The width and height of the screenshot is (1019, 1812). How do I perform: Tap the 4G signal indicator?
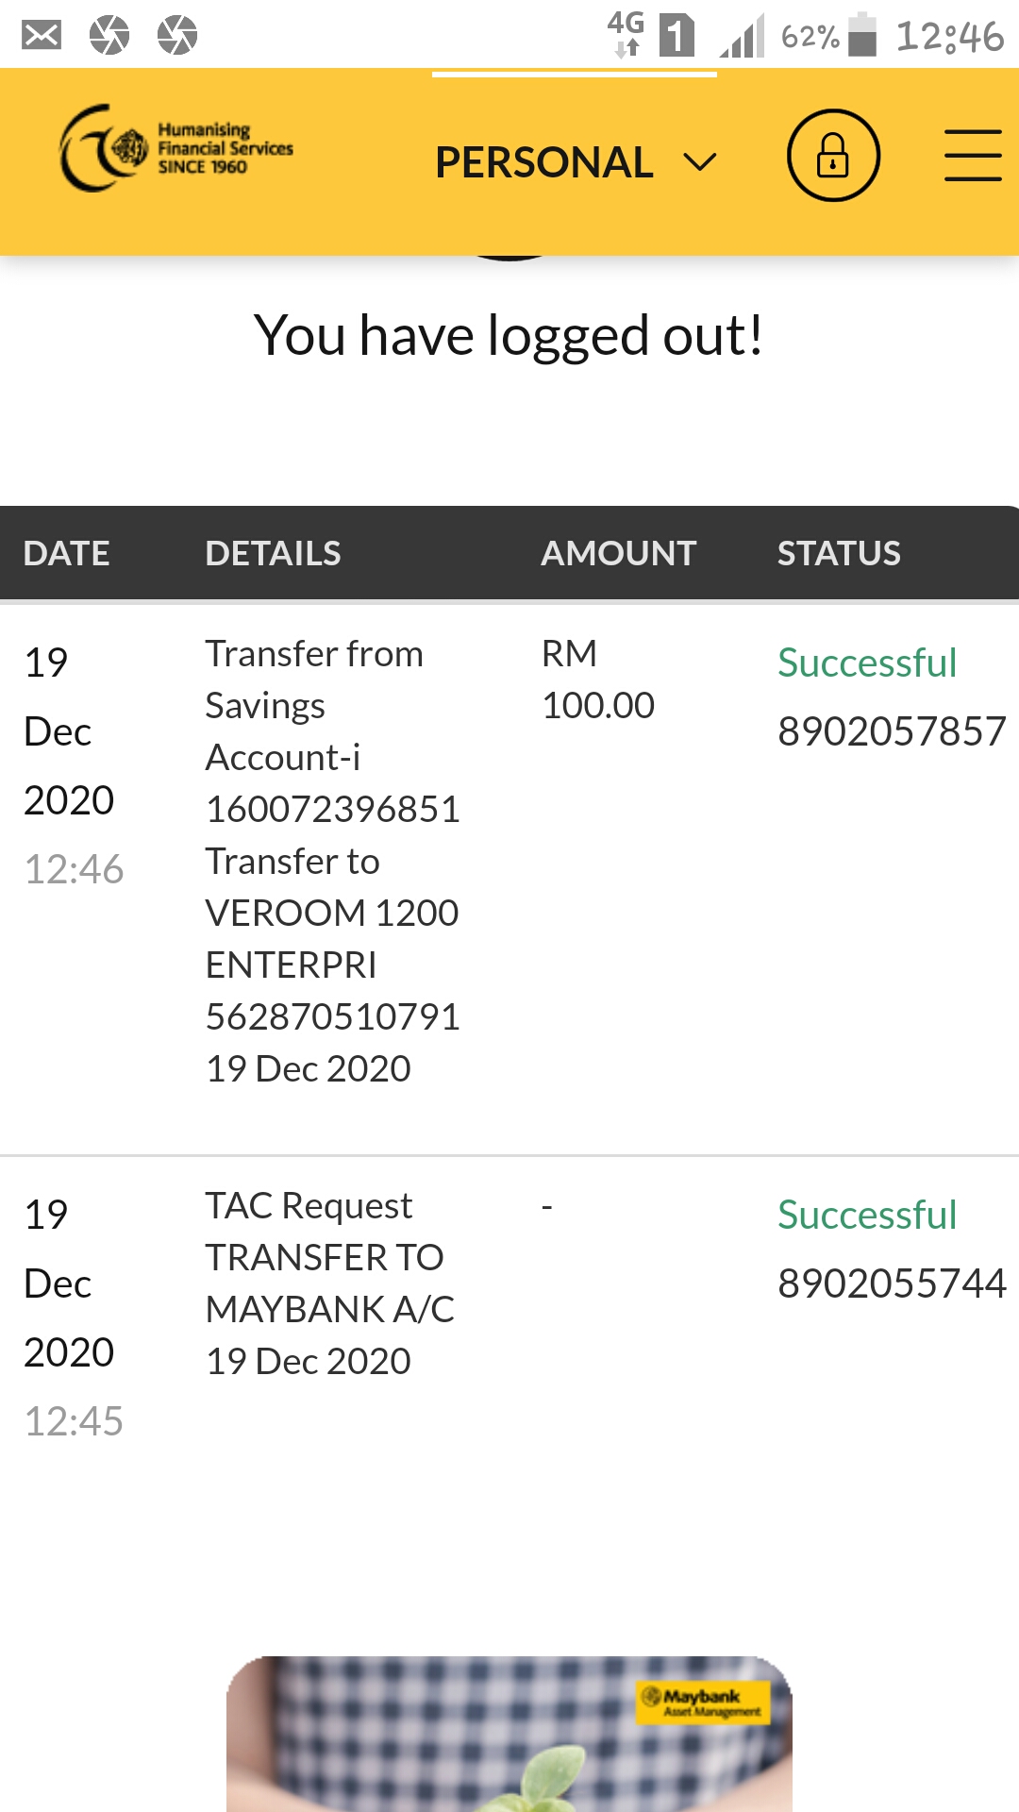tap(626, 34)
